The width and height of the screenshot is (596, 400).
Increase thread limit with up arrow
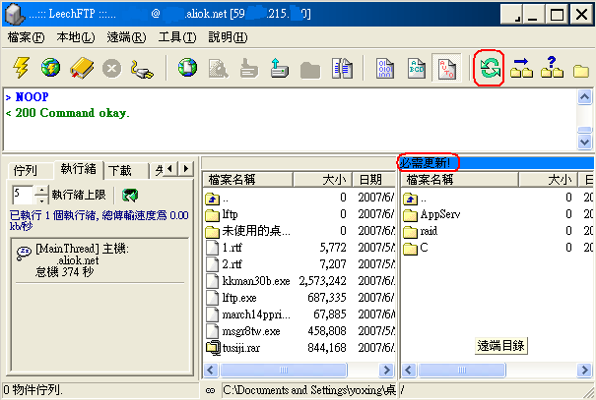coord(40,190)
